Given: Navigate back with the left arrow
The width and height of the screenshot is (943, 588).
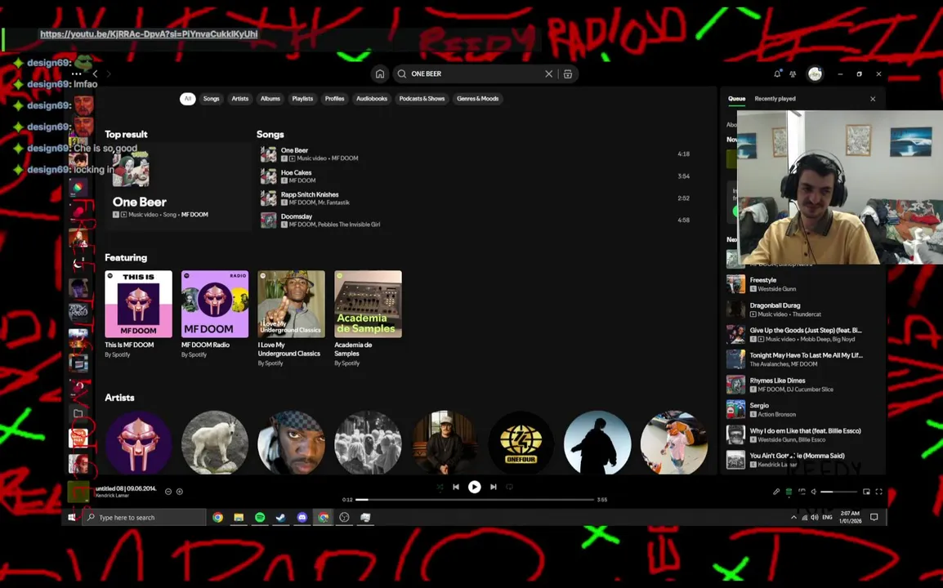Looking at the screenshot, I should click(x=95, y=74).
